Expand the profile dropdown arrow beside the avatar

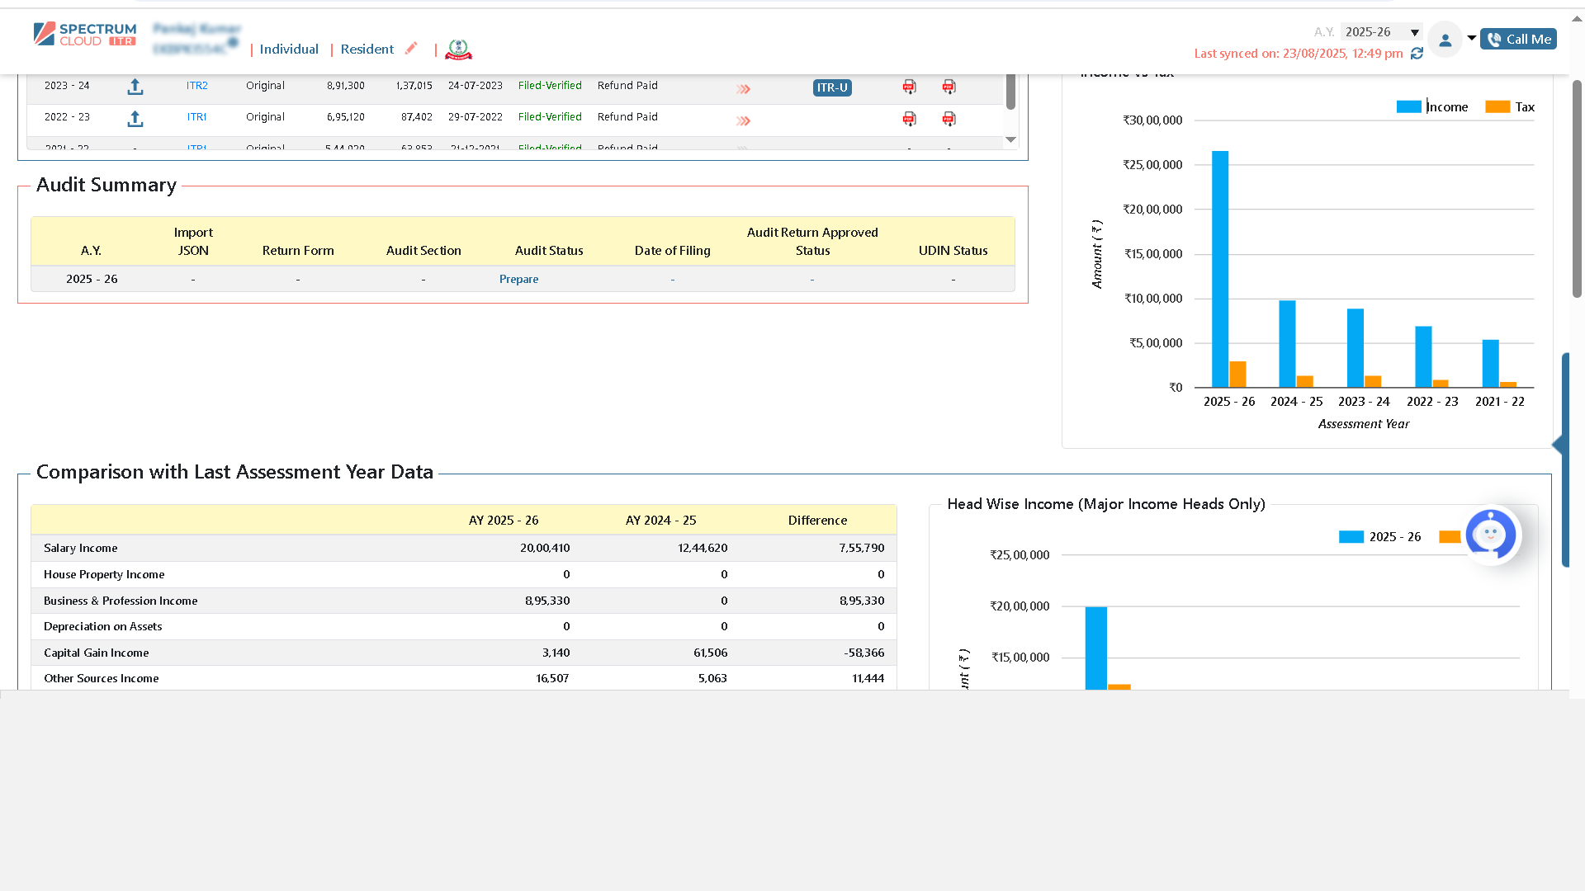1471,39
